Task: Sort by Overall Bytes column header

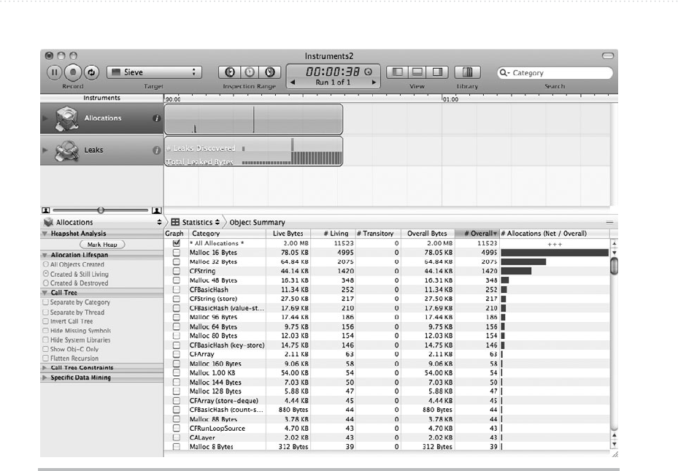Action: (428, 234)
